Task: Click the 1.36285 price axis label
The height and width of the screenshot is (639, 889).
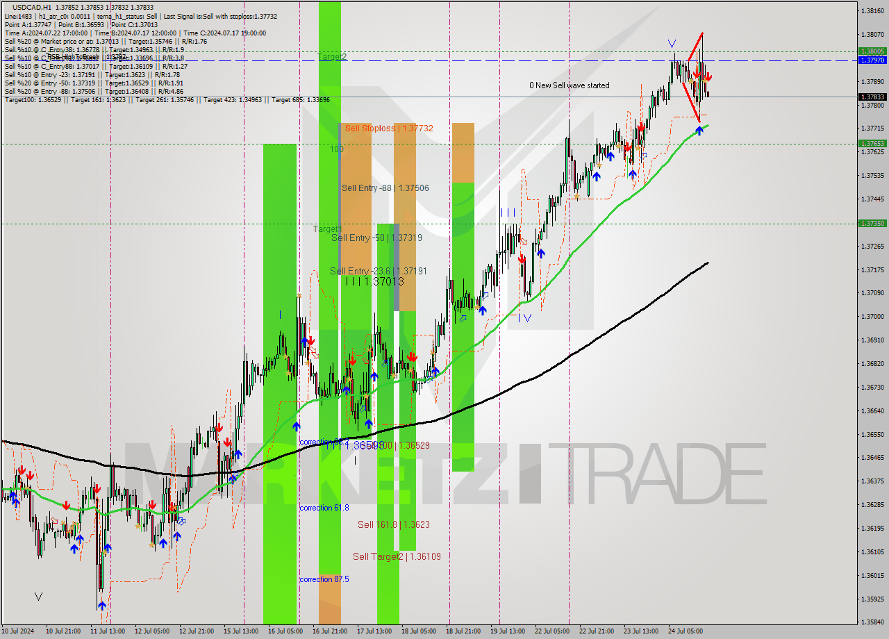Action: 872,505
